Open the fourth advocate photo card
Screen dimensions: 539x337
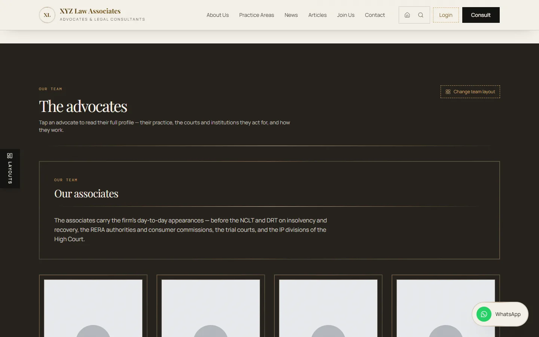click(446, 306)
